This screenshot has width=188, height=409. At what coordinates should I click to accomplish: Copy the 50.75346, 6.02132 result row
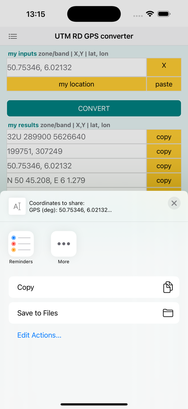(164, 166)
